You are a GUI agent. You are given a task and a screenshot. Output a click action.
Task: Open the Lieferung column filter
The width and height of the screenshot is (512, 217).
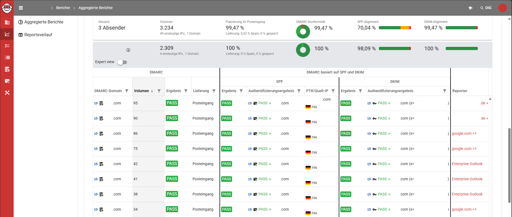click(214, 91)
